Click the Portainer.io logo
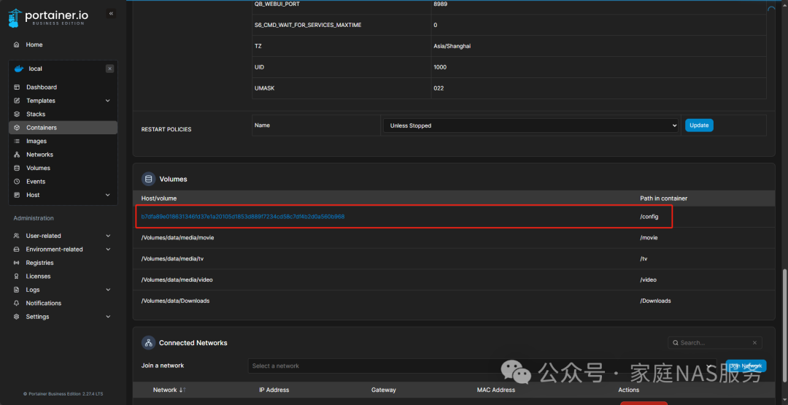Viewport: 788px width, 405px height. tap(48, 18)
